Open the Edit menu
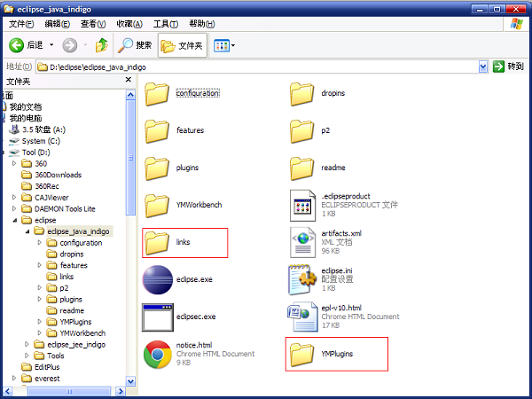 [x=57, y=24]
